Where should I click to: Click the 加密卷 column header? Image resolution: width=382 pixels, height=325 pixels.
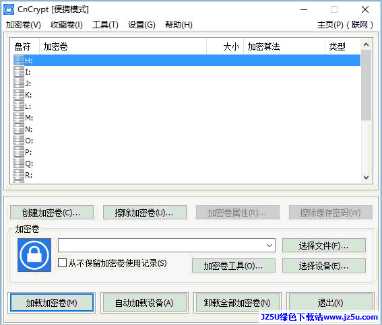123,46
